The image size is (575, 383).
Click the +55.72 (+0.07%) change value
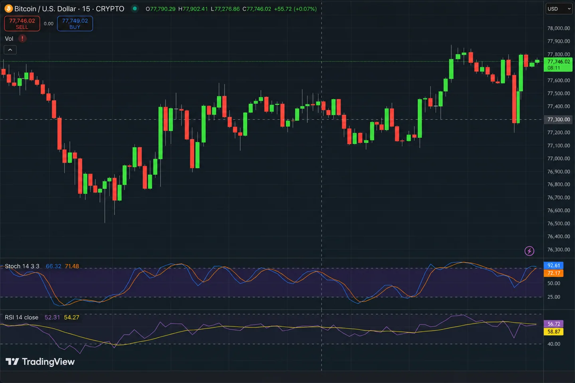pyautogui.click(x=295, y=9)
